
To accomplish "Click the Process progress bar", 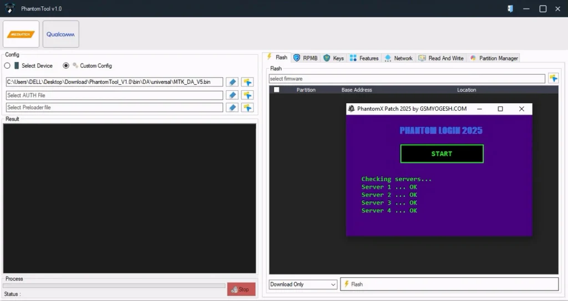I will [x=114, y=286].
